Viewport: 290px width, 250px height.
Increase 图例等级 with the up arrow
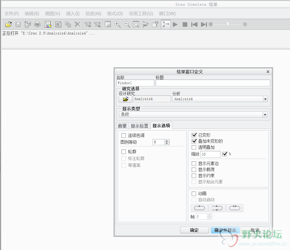tap(167, 141)
